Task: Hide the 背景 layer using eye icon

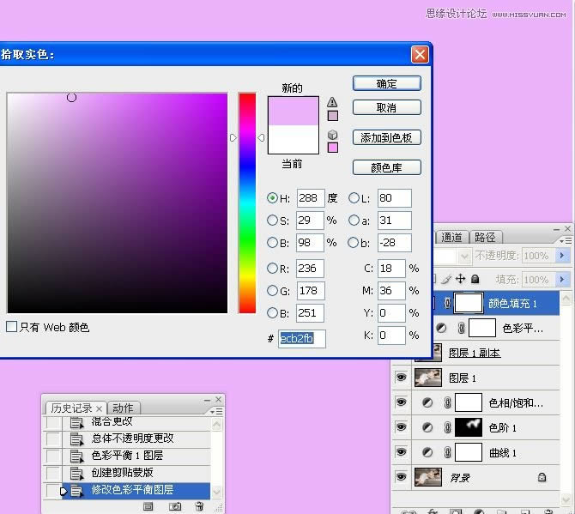Action: tap(400, 477)
